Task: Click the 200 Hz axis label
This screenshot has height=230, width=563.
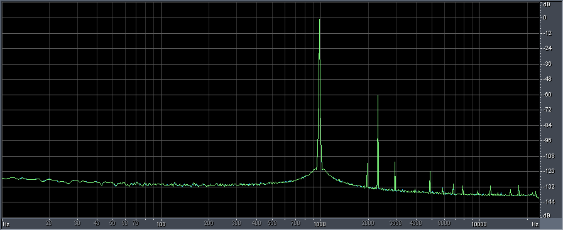Action: pyautogui.click(x=209, y=223)
